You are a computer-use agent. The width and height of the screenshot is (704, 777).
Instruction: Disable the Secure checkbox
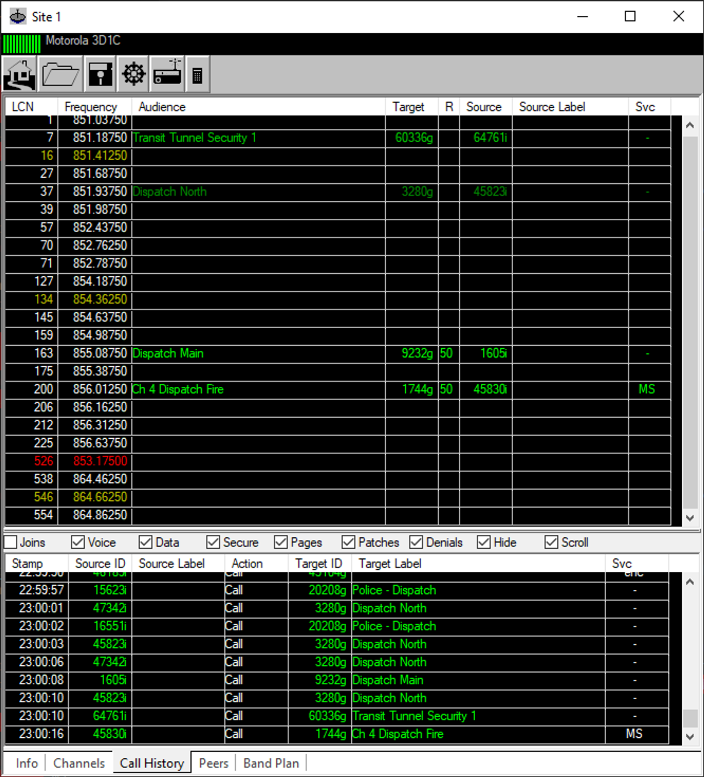(x=213, y=542)
